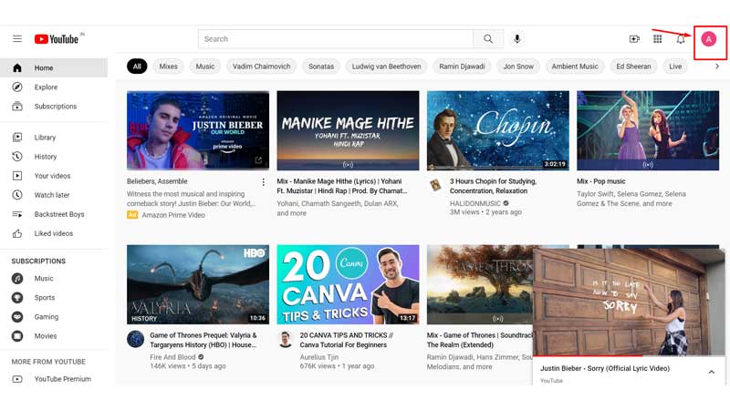730x410 pixels.
Task: Open HALIDONMUSIC channel name link
Action: (x=474, y=203)
